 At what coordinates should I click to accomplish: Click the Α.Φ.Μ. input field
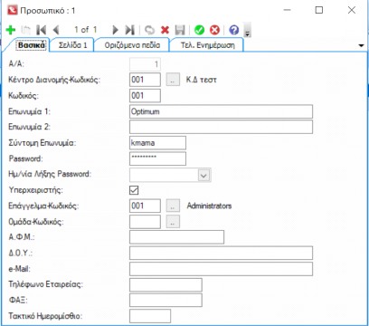tap(176, 237)
